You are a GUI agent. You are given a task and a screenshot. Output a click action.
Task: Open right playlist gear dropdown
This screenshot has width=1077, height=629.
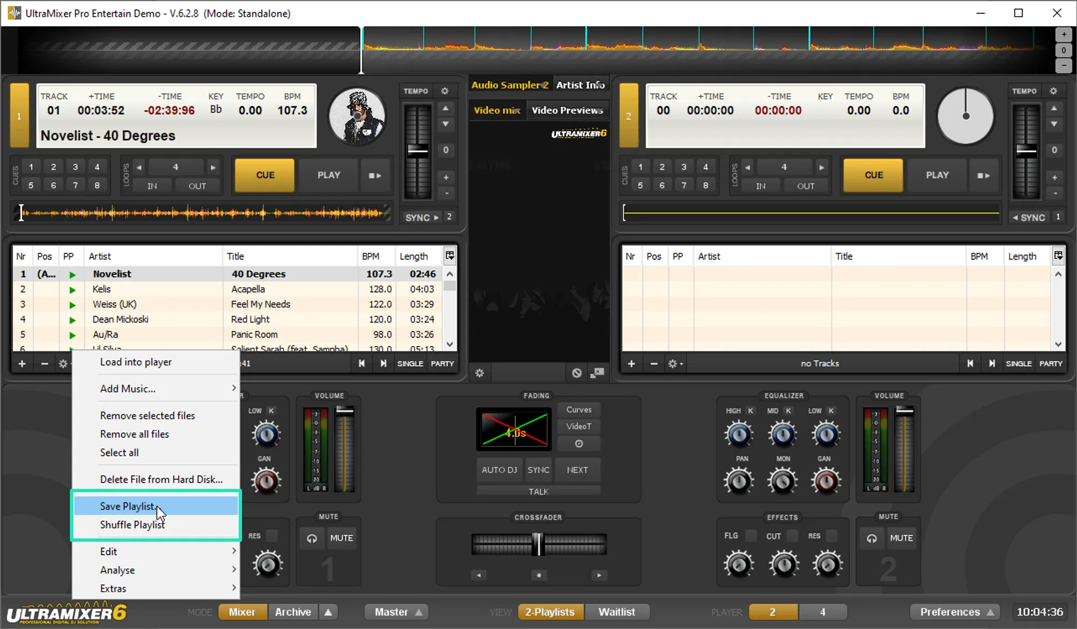click(x=675, y=364)
